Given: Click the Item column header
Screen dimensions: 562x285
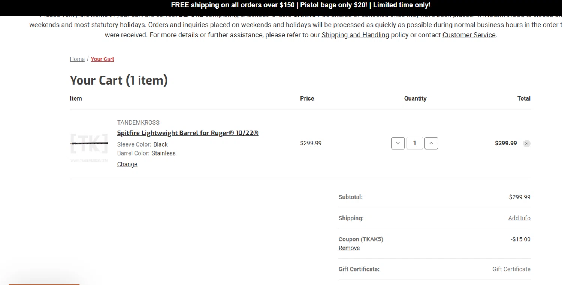Looking at the screenshot, I should [76, 98].
